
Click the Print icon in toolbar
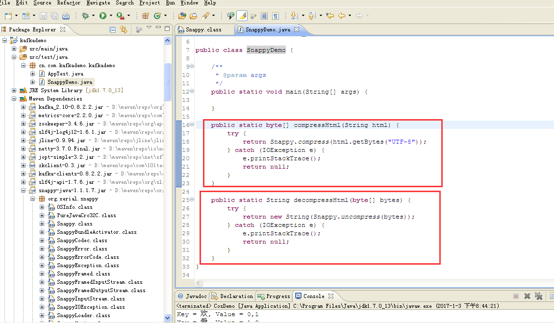(66, 16)
